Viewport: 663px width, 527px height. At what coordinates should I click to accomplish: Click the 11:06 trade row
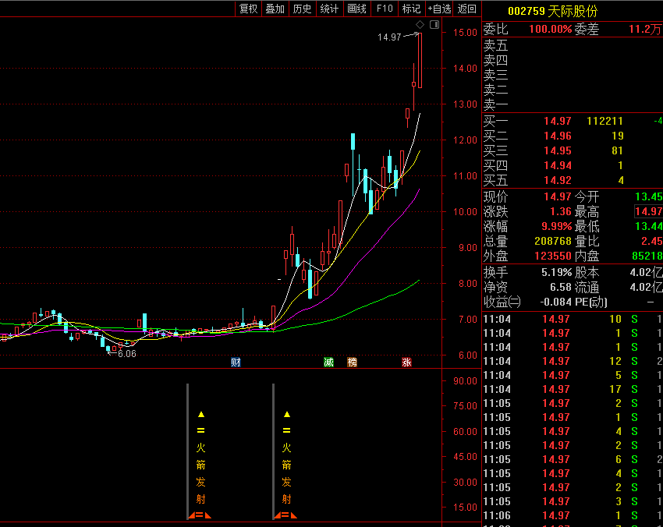click(x=573, y=515)
